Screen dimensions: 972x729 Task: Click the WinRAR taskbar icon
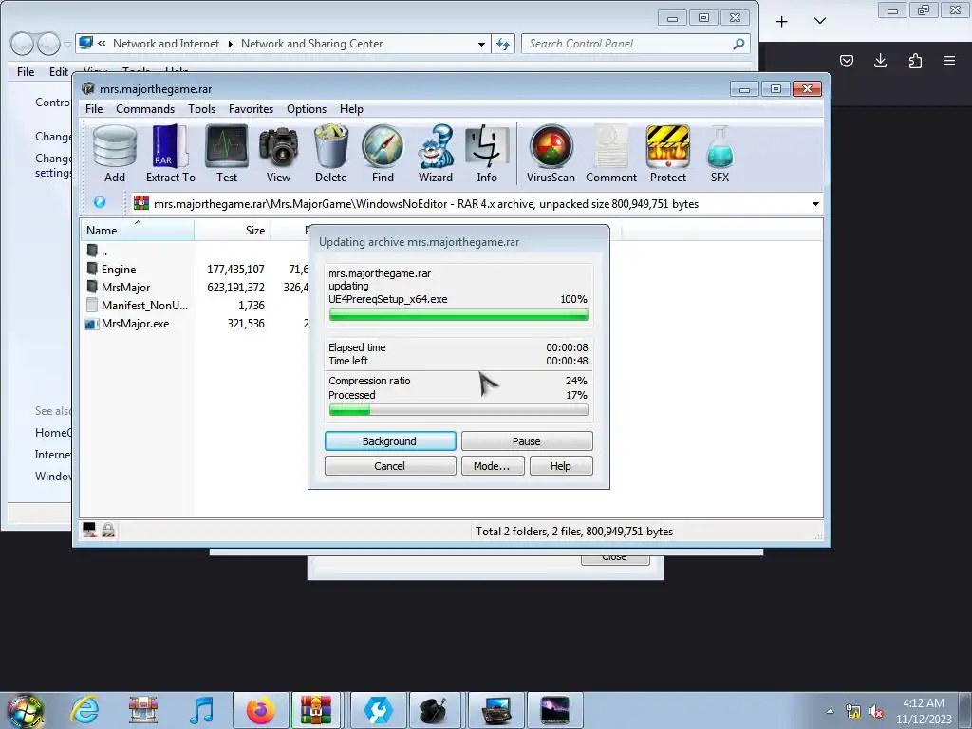(315, 710)
